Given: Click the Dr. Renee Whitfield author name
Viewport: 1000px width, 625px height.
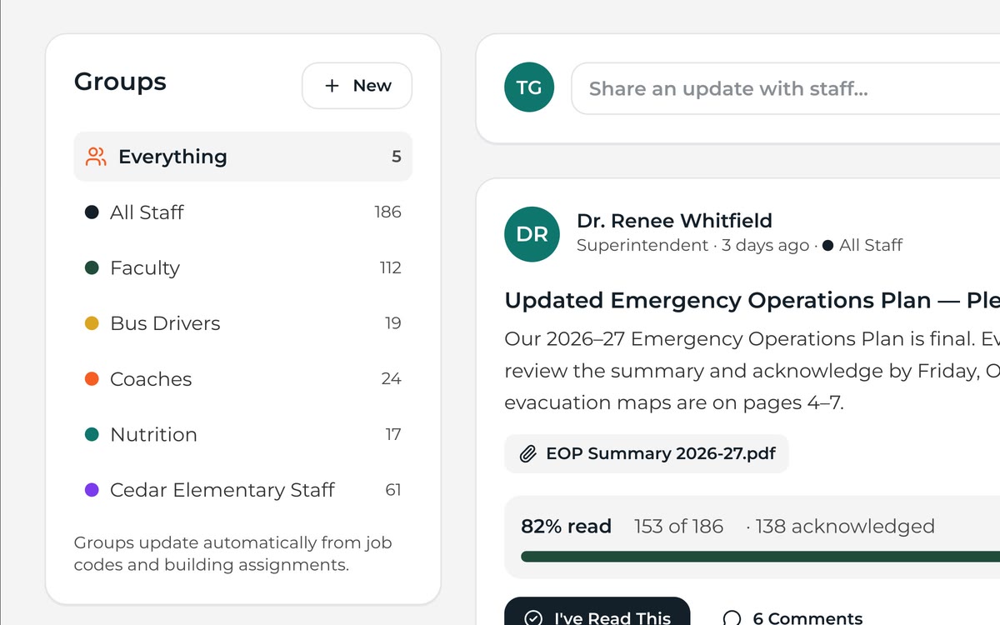Looking at the screenshot, I should pos(674,221).
